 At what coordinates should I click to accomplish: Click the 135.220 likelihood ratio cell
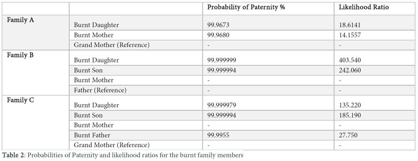350,105
